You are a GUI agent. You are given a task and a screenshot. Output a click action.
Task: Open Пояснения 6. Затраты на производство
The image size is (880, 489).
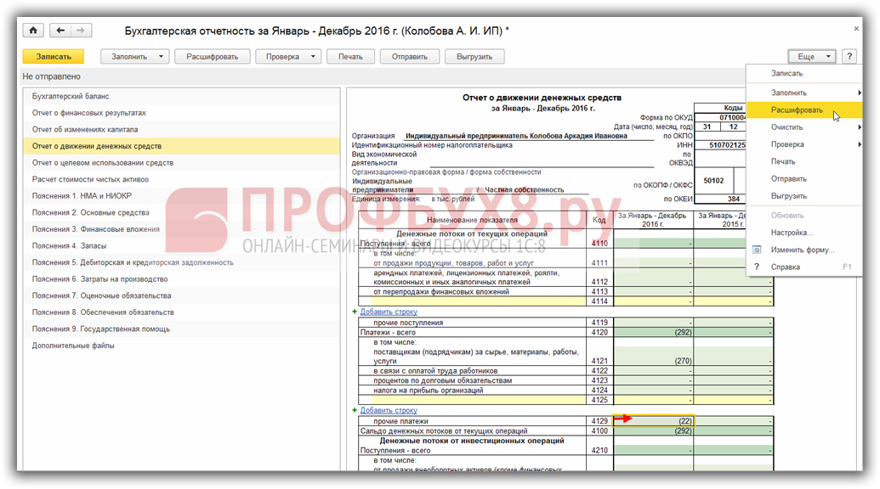coord(181,279)
